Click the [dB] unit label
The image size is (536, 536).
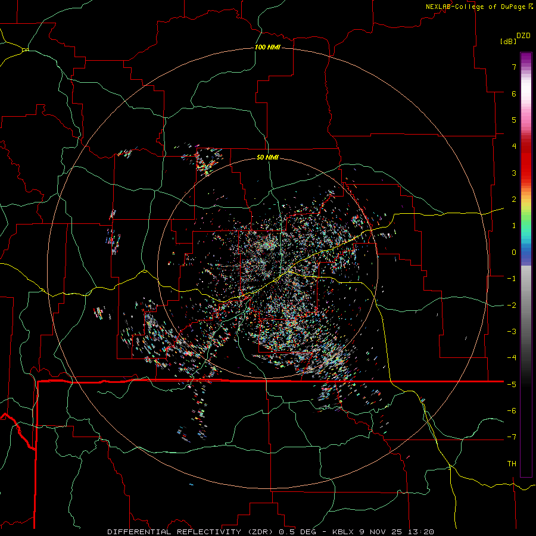tap(508, 41)
